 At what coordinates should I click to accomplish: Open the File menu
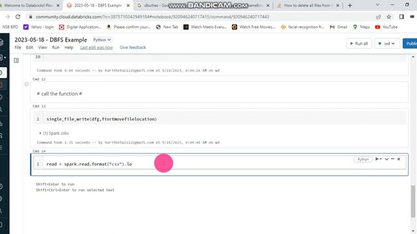pyautogui.click(x=18, y=47)
